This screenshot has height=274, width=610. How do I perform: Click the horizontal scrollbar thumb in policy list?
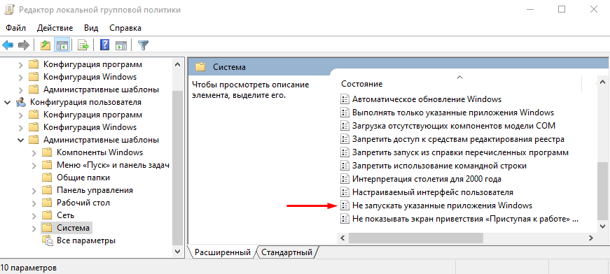click(x=416, y=238)
